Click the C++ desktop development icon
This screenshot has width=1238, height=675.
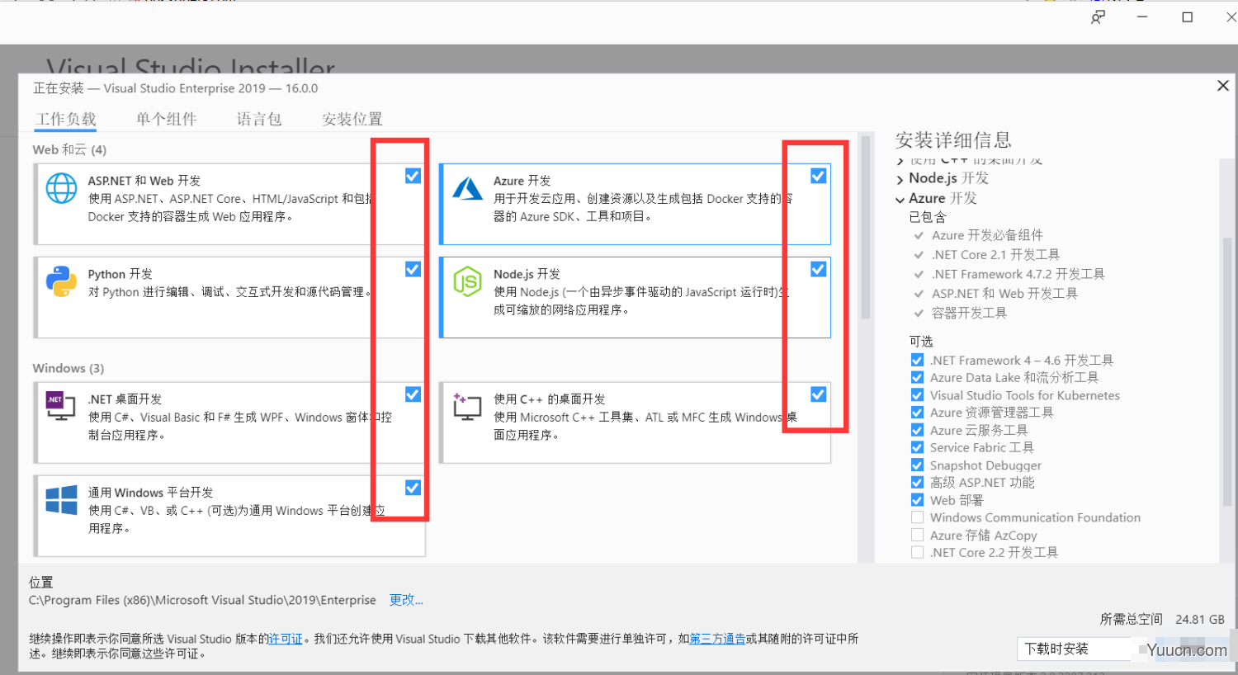coord(467,406)
